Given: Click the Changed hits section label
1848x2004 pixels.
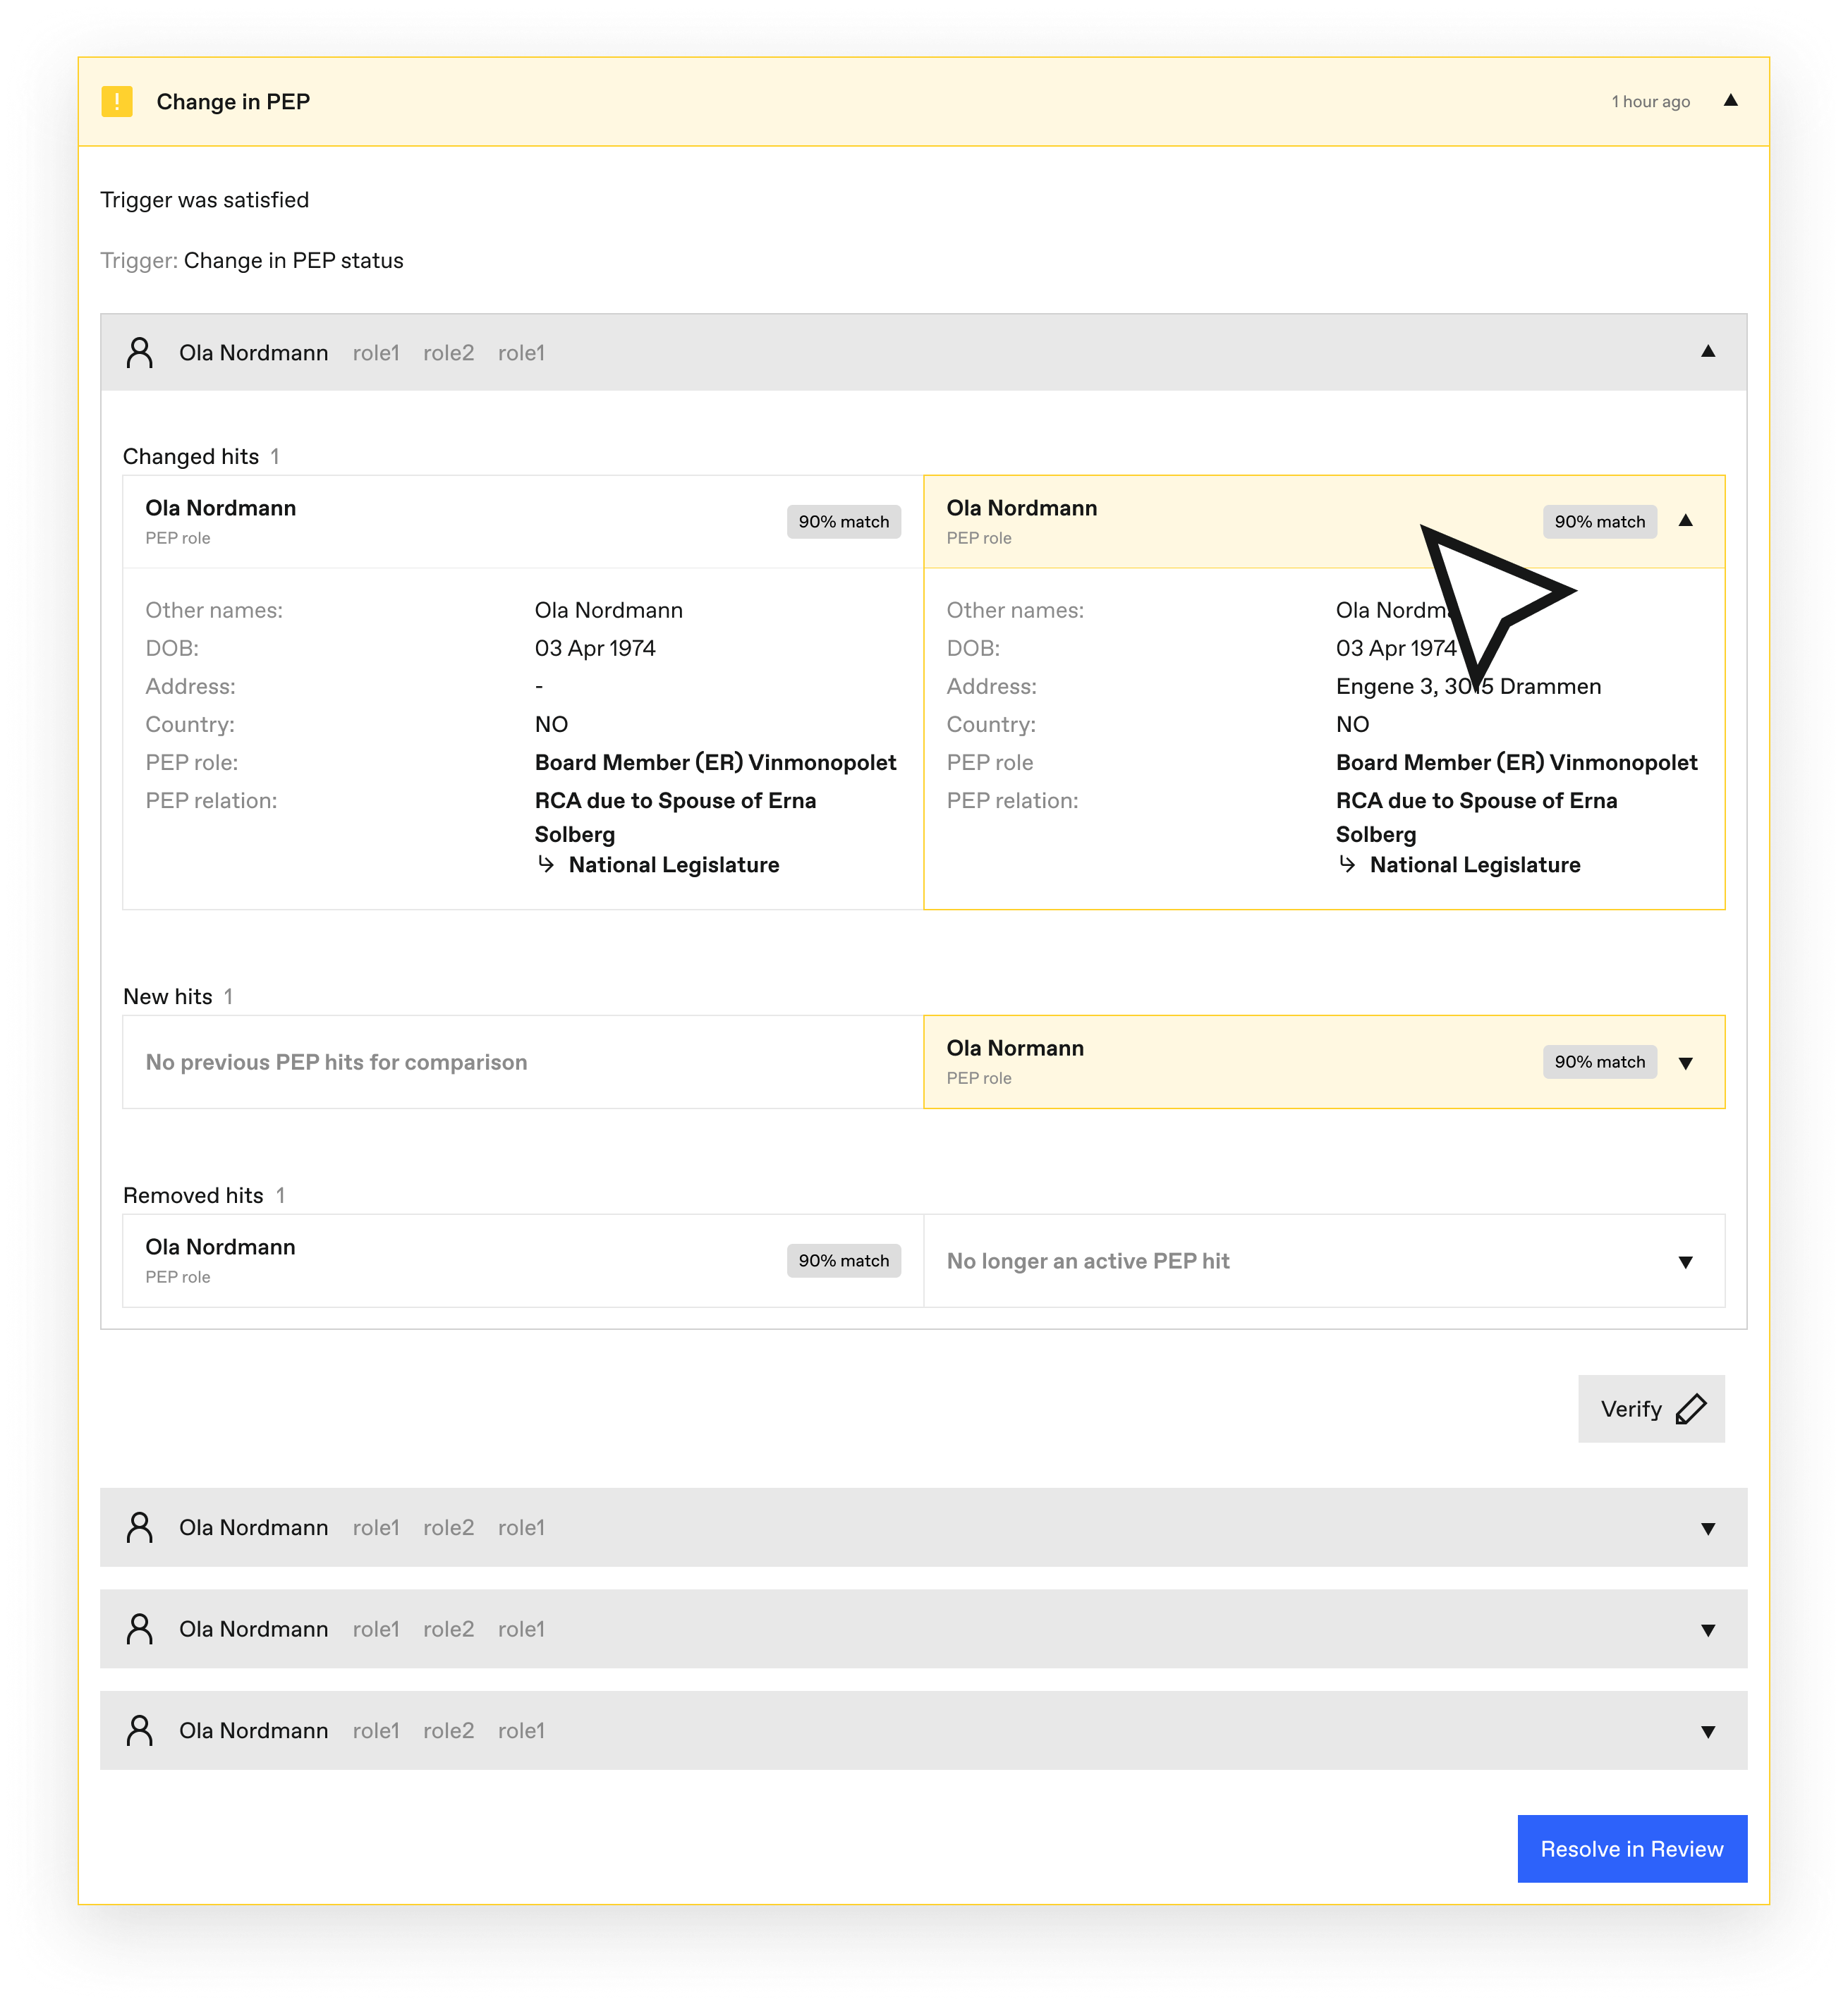Looking at the screenshot, I should [191, 457].
